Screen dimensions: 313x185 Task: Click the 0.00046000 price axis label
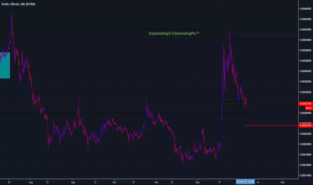(306, 9)
